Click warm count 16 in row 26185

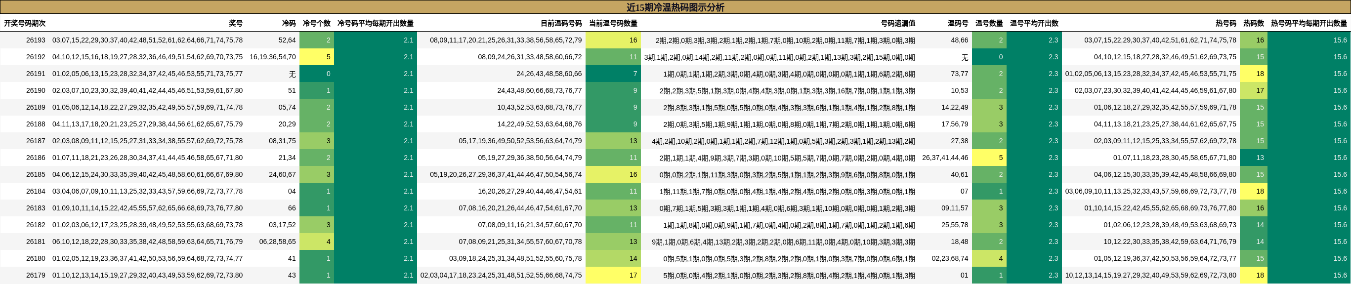click(x=613, y=174)
